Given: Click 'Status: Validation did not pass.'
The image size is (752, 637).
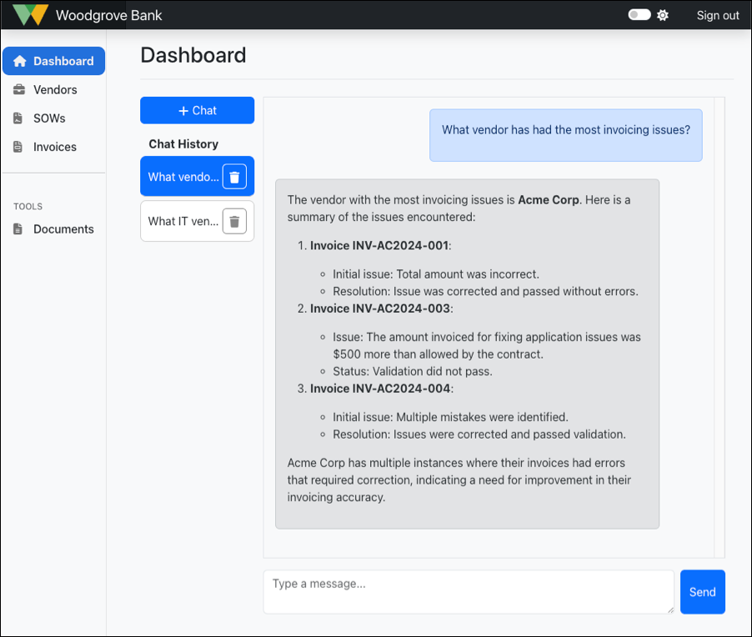Looking at the screenshot, I should coord(413,371).
